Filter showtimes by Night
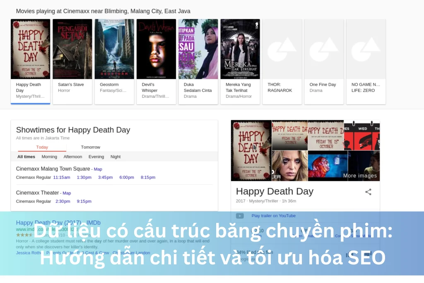The width and height of the screenshot is (424, 283). tap(116, 157)
